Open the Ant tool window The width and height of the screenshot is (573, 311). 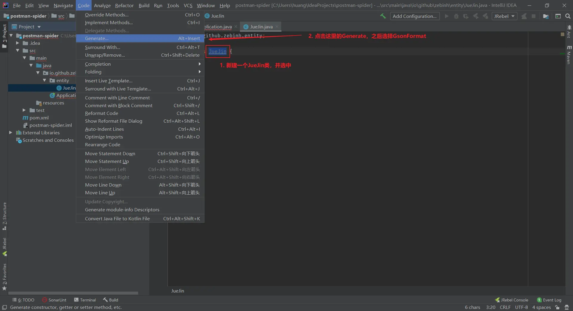569,32
